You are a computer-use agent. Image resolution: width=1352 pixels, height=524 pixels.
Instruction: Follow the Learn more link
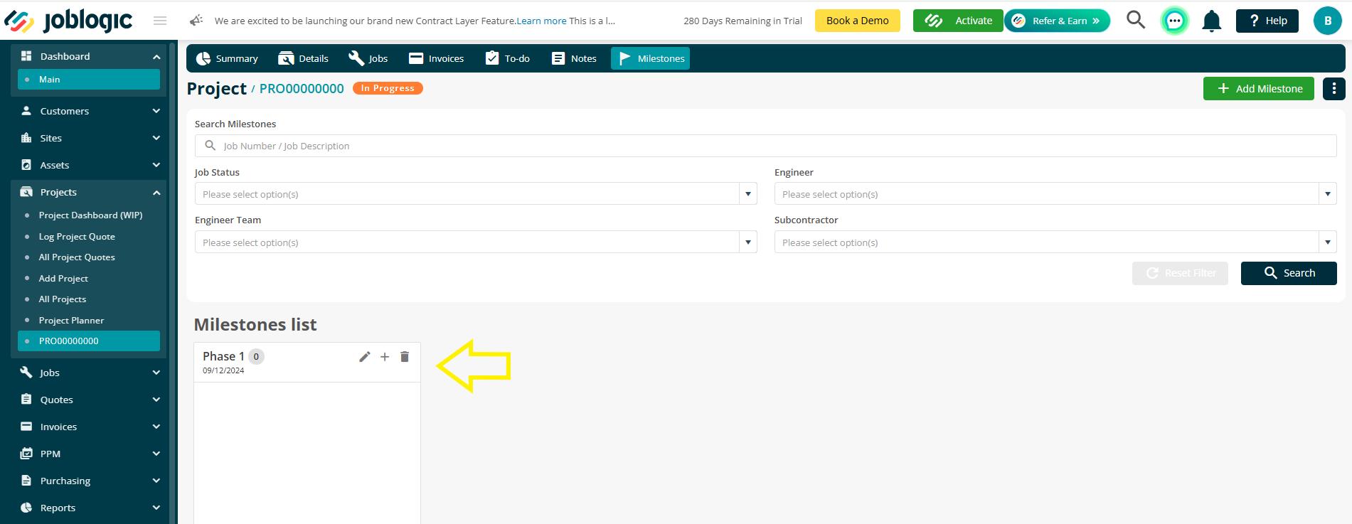click(x=541, y=21)
